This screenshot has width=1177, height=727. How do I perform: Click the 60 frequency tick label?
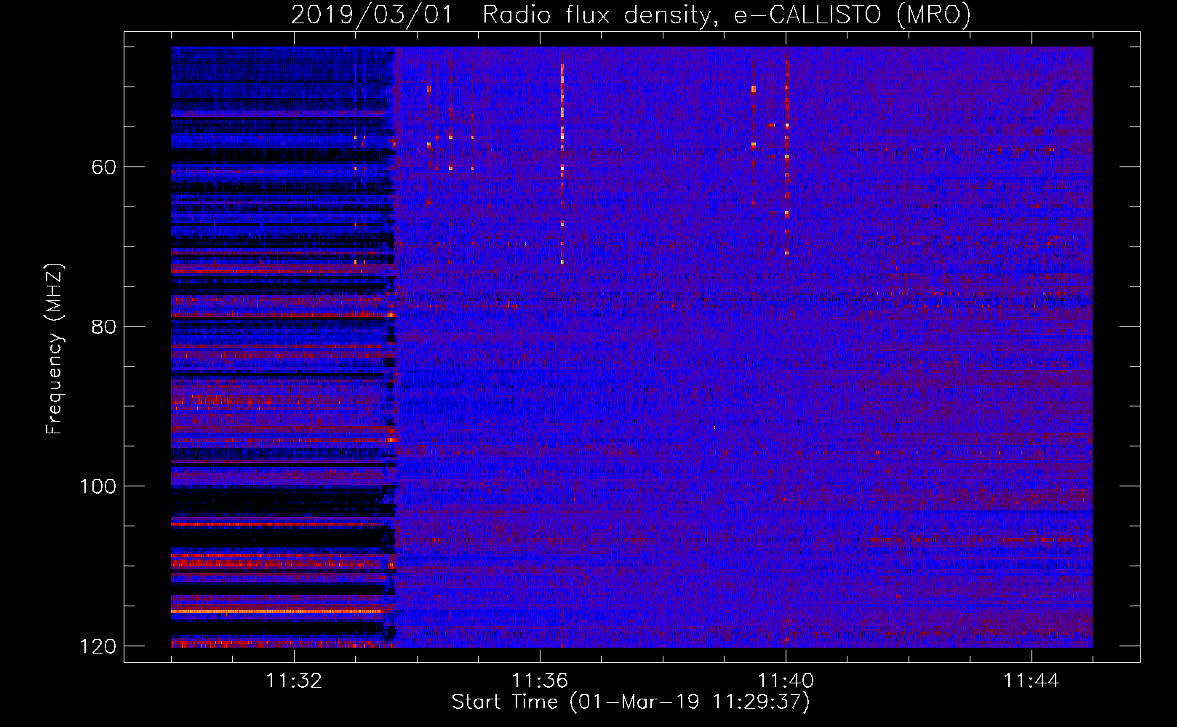[104, 167]
